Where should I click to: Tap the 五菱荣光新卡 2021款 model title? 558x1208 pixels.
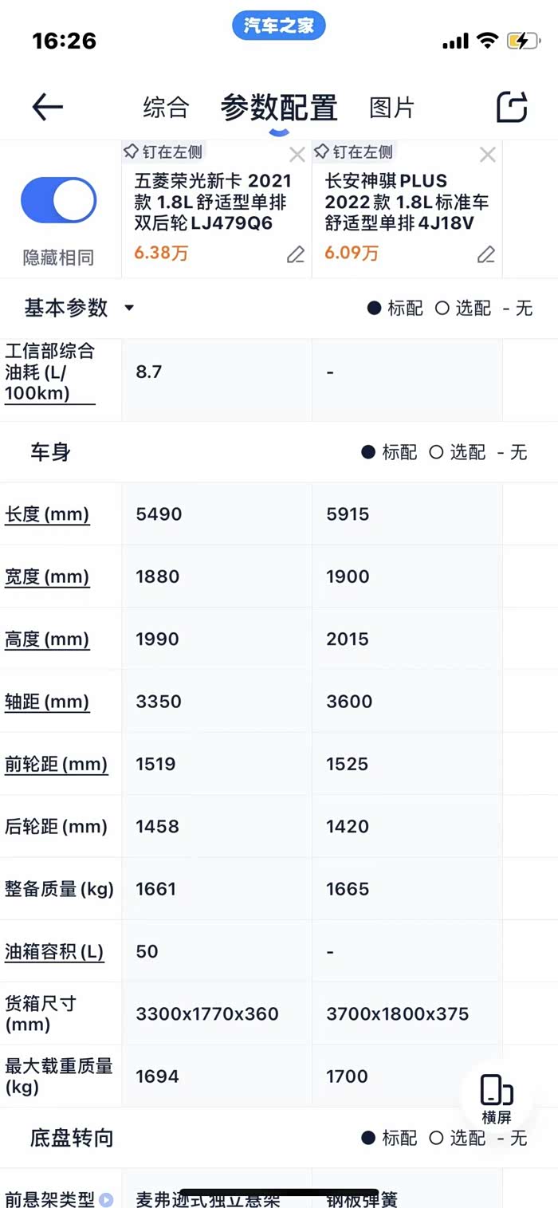point(214,202)
